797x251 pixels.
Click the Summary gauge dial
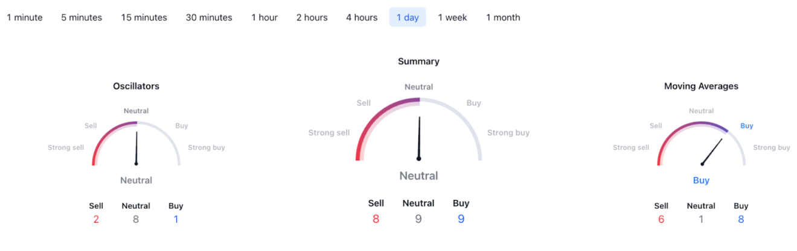(418, 129)
